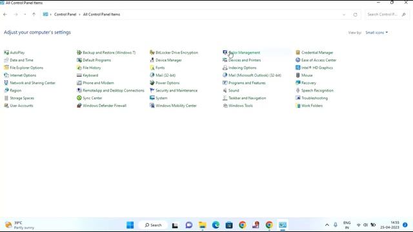Open the Speech Recognition microphone icon
The height and width of the screenshot is (232, 413).
(297, 90)
